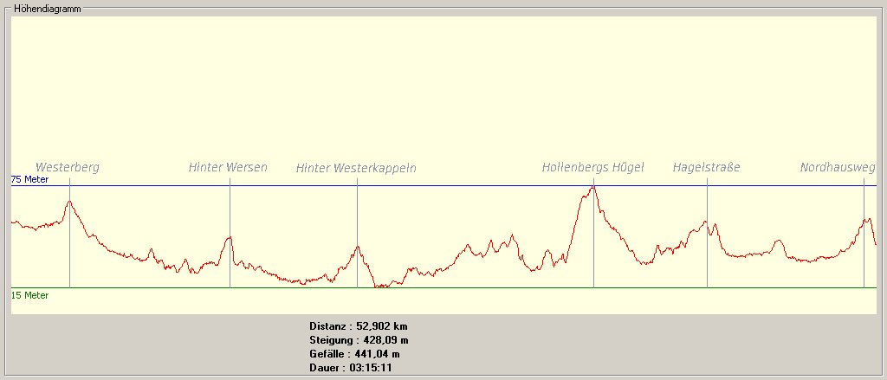Select the Hagelstraße vertical marker line

click(707, 260)
